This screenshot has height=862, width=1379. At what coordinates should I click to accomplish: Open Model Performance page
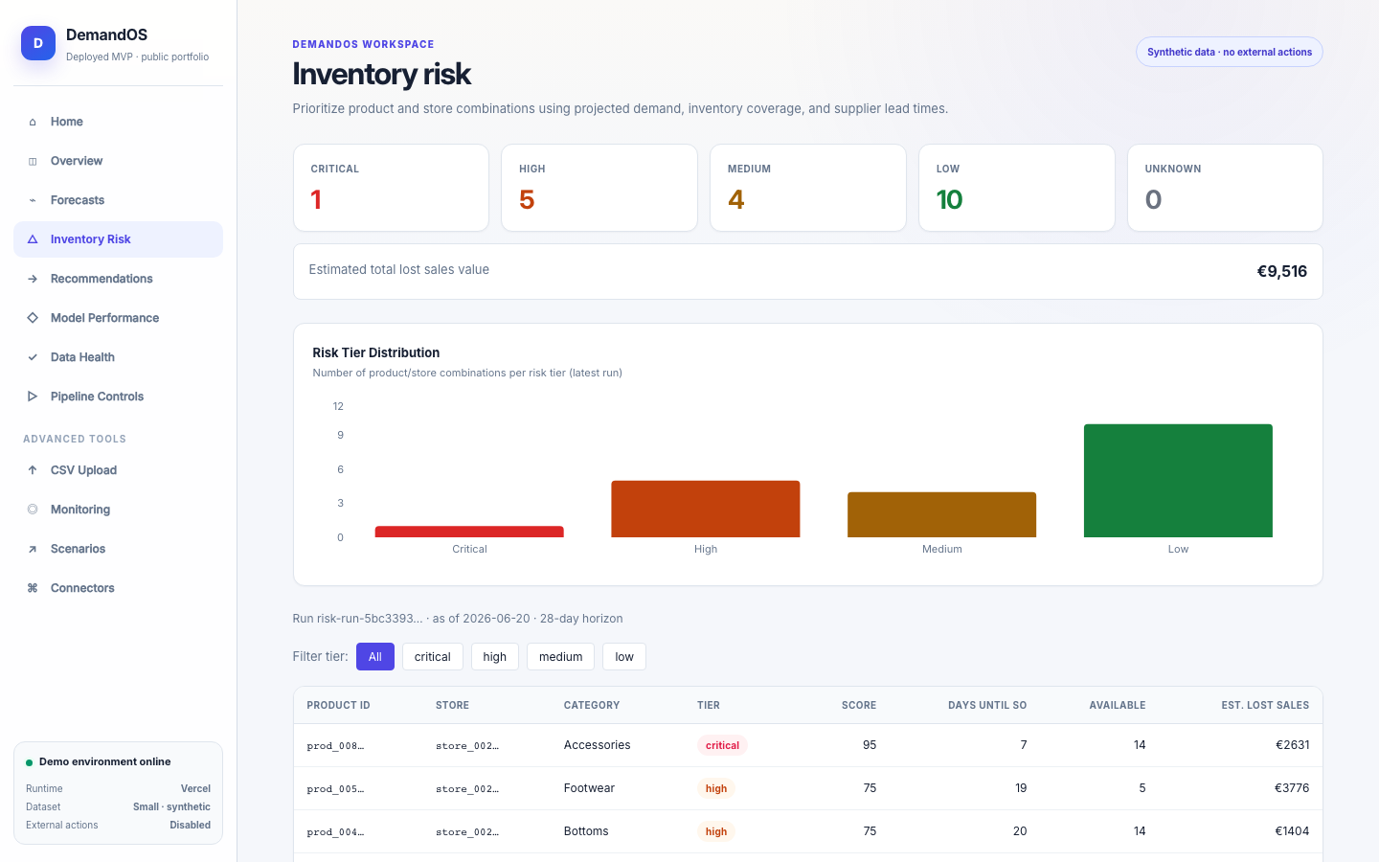118,318
